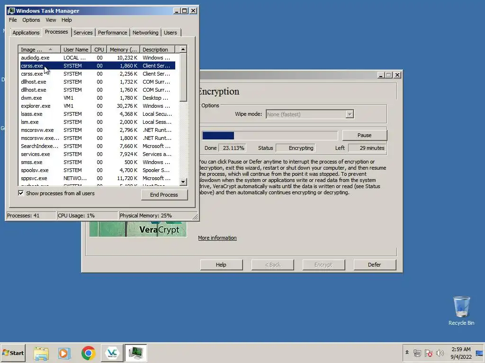Select dllhost.exe row using 1,732 K
The width and height of the screenshot is (485, 363).
coord(97,82)
